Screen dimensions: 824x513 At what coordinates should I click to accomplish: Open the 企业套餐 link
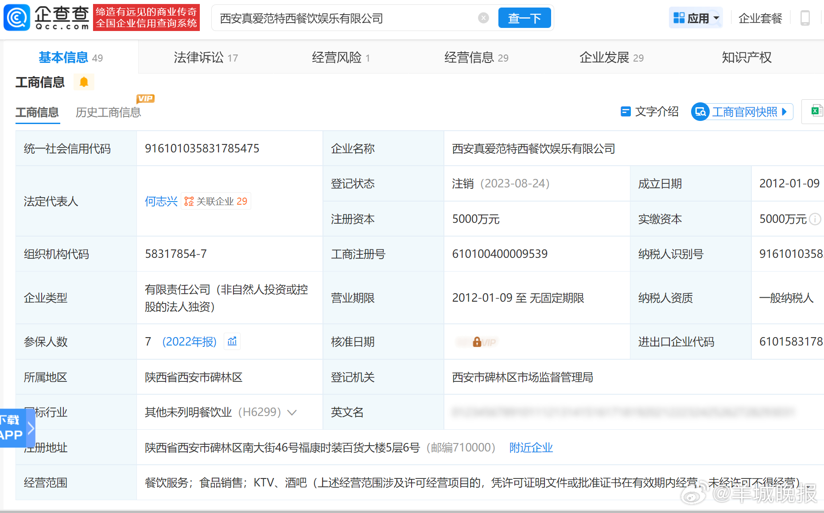(x=760, y=18)
